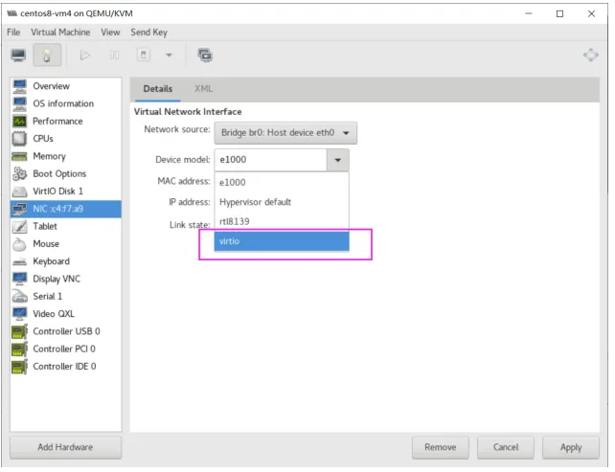Open Network source dropdown Bridge br0
The height and width of the screenshot is (472, 615).
[285, 133]
